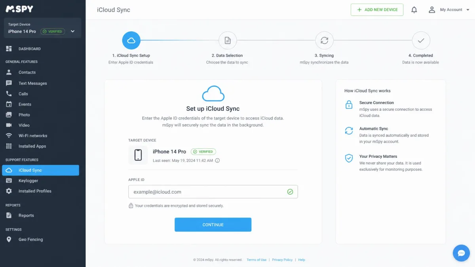Click the Wi-Fi networks icon
Image resolution: width=475 pixels, height=267 pixels.
[9, 136]
